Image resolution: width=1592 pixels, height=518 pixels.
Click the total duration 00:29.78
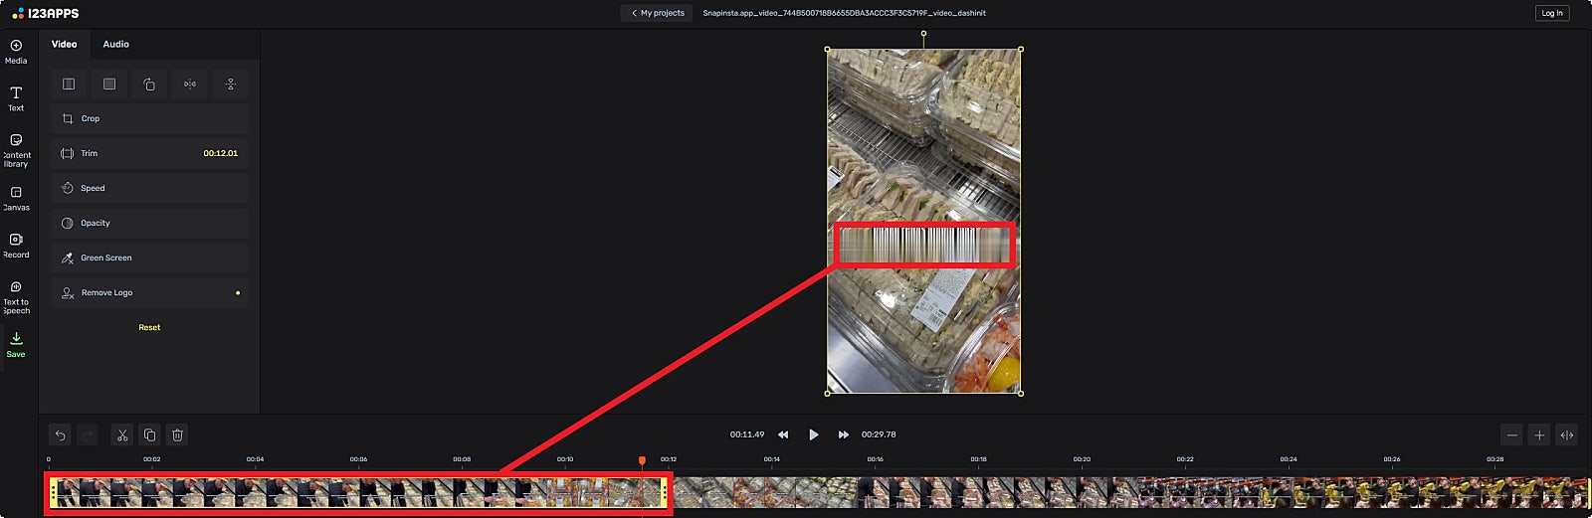879,434
